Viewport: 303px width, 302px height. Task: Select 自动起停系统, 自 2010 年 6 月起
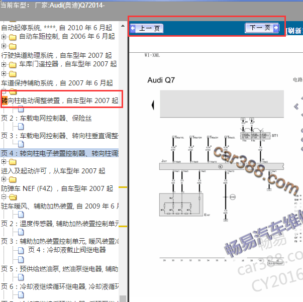(x=57, y=28)
